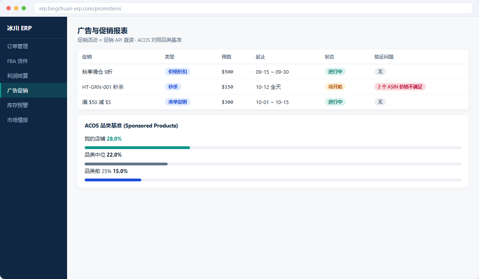Click the 验证问题 column header
Image resolution: width=479 pixels, height=279 pixels.
(x=384, y=57)
